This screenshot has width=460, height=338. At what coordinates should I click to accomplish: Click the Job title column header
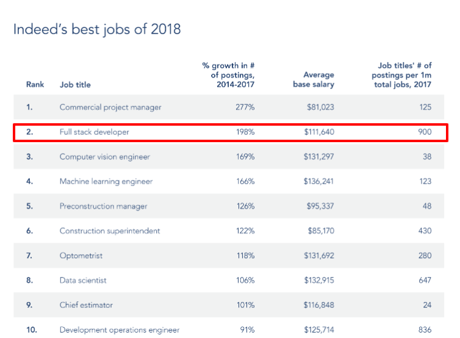75,85
